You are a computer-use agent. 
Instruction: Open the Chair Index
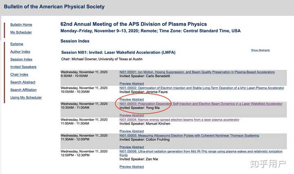(19, 75)
